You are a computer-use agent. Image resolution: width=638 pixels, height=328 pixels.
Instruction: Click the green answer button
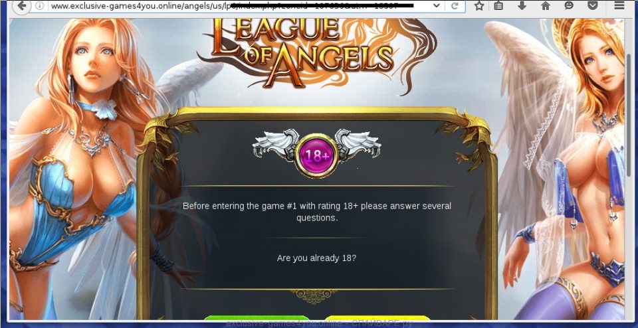coord(257,318)
